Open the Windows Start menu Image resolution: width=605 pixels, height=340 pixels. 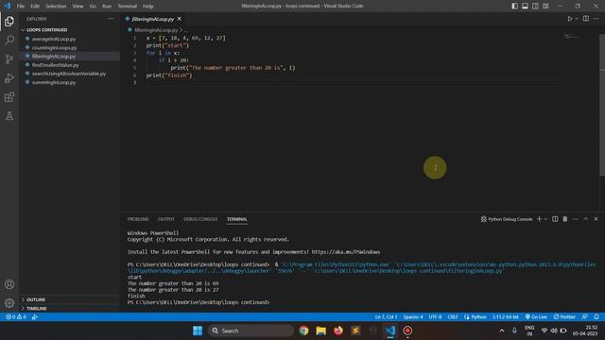[x=198, y=331]
